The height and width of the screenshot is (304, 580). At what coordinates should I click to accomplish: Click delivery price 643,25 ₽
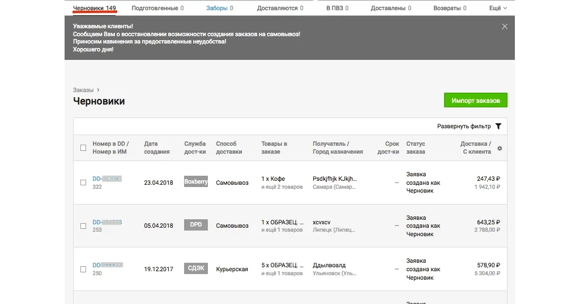488,222
